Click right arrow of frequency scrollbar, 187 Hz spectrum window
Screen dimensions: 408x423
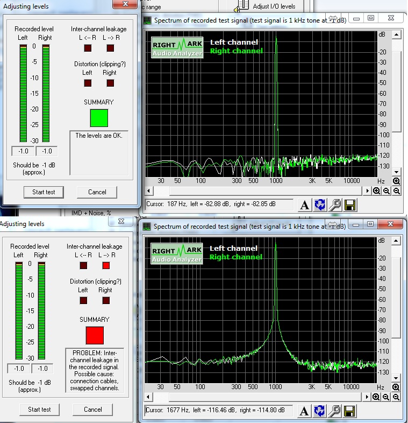367,191
